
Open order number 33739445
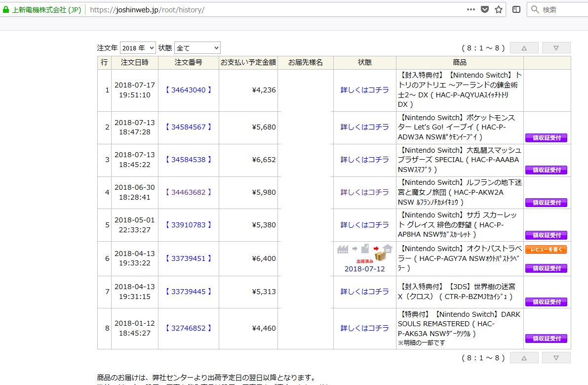pyautogui.click(x=188, y=292)
